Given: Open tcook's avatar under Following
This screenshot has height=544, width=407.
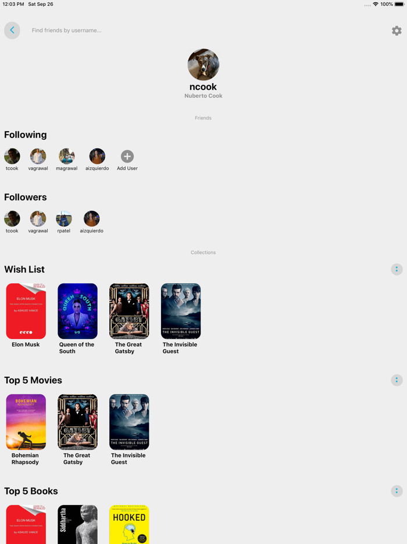Looking at the screenshot, I should [x=12, y=156].
